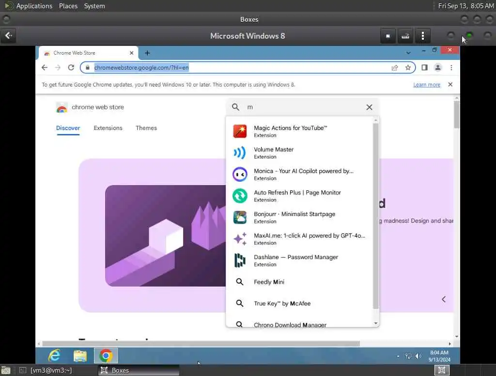Image resolution: width=496 pixels, height=376 pixels.
Task: Toggle the Chrome side panel
Action: (x=424, y=68)
